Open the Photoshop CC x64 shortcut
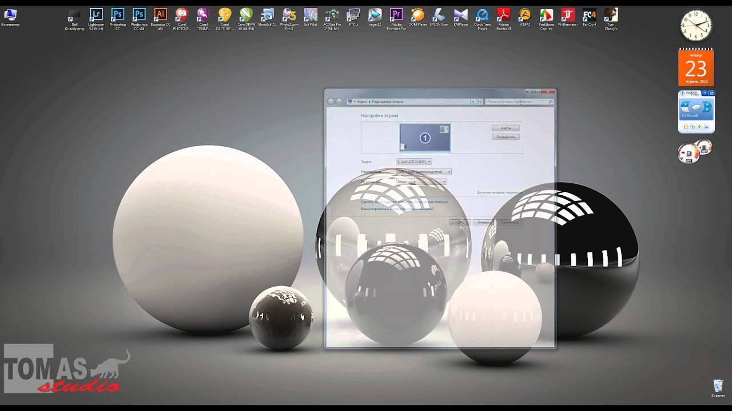Image resolution: width=732 pixels, height=411 pixels. [x=139, y=19]
